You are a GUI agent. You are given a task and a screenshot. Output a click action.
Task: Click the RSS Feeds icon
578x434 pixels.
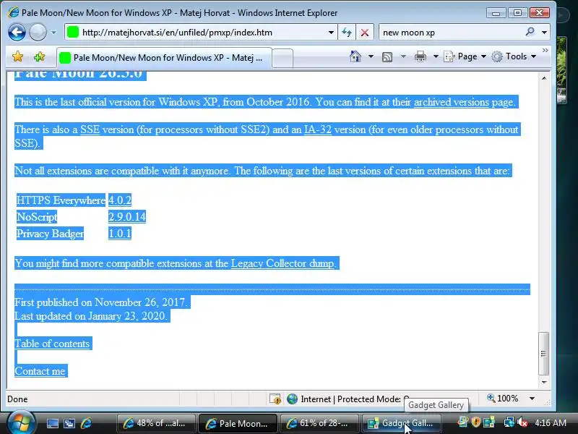click(x=387, y=57)
